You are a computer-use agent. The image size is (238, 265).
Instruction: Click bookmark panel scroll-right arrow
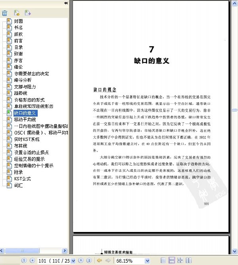(65, 250)
